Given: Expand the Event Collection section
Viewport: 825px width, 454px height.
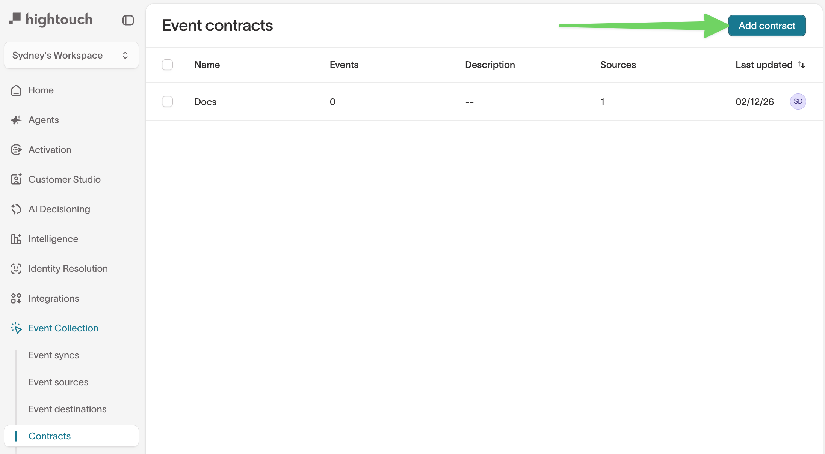Looking at the screenshot, I should pos(63,328).
